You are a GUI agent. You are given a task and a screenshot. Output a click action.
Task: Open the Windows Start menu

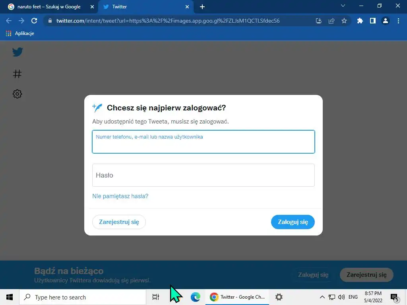[x=10, y=297]
